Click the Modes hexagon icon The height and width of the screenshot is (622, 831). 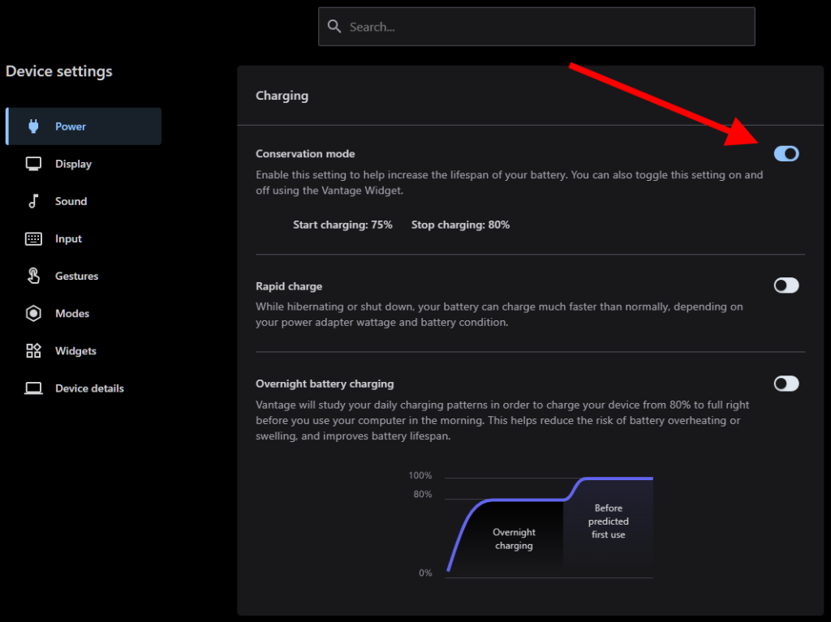[33, 313]
